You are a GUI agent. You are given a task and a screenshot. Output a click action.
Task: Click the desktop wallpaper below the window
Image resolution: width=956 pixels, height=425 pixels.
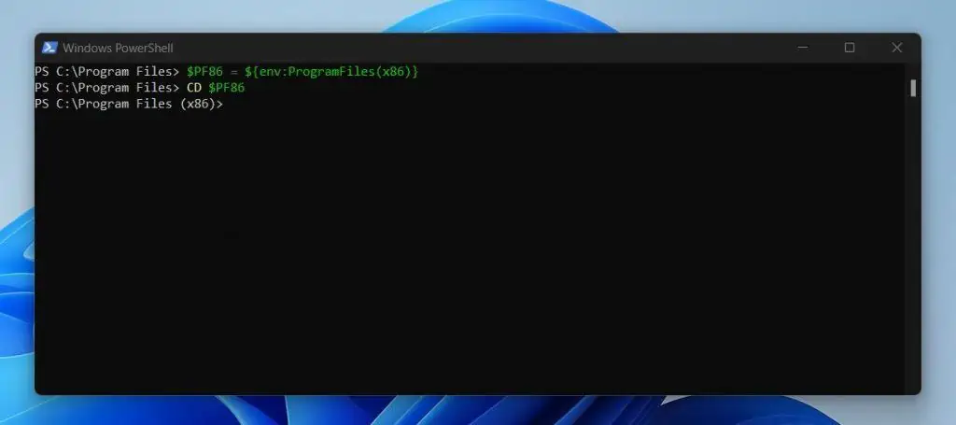475,410
